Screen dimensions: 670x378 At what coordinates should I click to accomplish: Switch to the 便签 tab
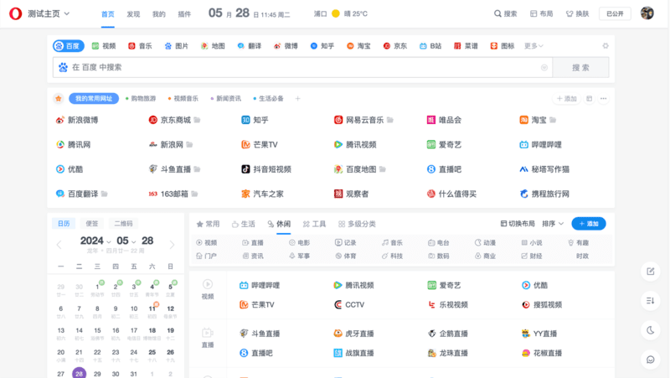coord(92,224)
